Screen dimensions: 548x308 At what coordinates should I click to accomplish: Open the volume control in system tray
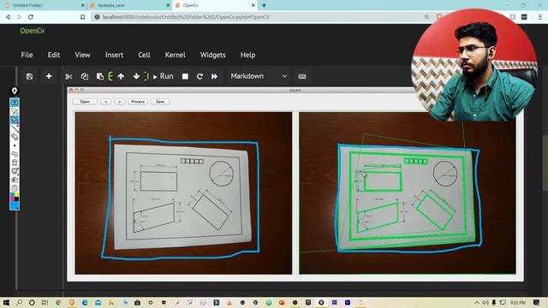pyautogui.click(x=485, y=302)
